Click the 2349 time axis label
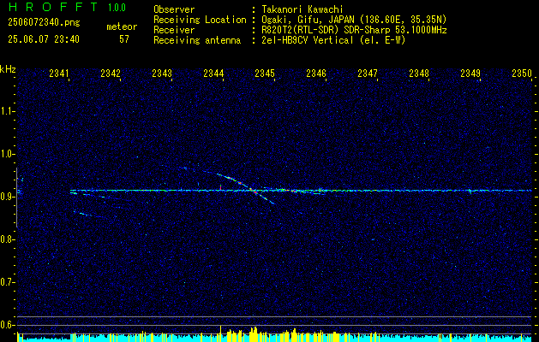Image resolution: width=539 pixels, height=342 pixels. point(470,73)
